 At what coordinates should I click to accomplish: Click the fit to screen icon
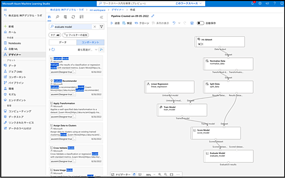pos(171,175)
